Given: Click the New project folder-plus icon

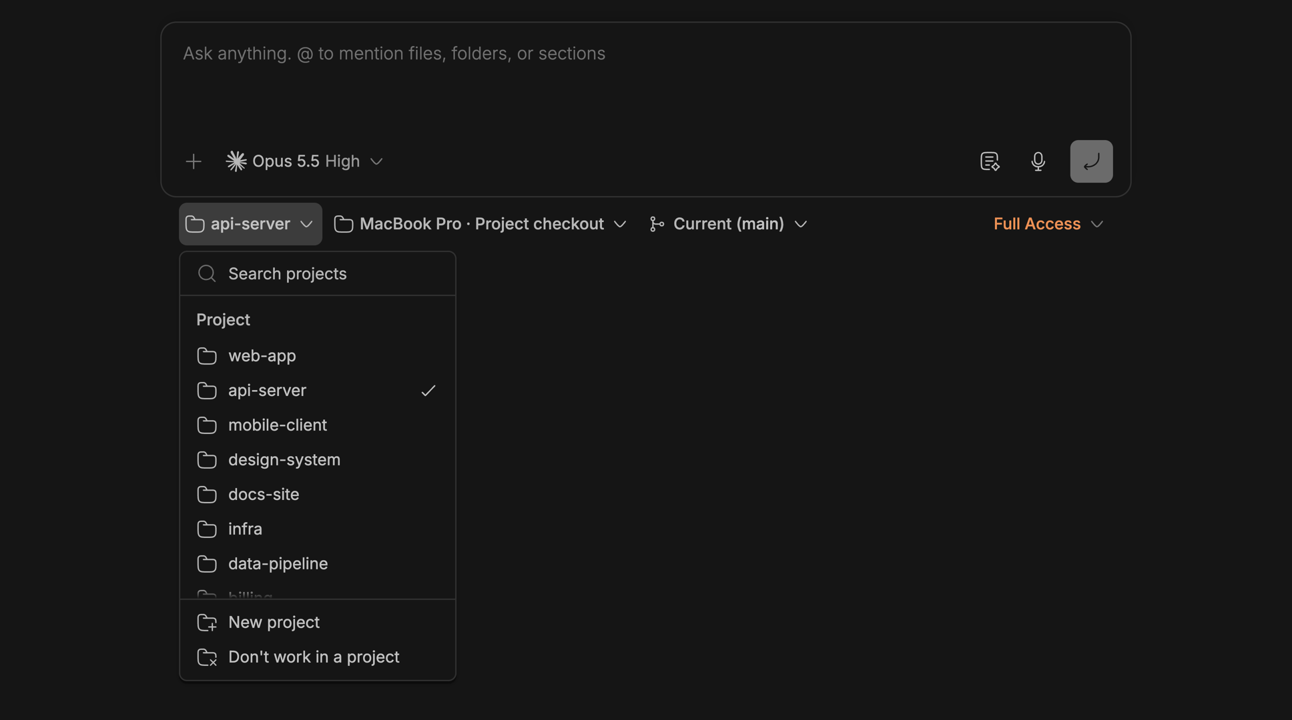Looking at the screenshot, I should click(207, 623).
